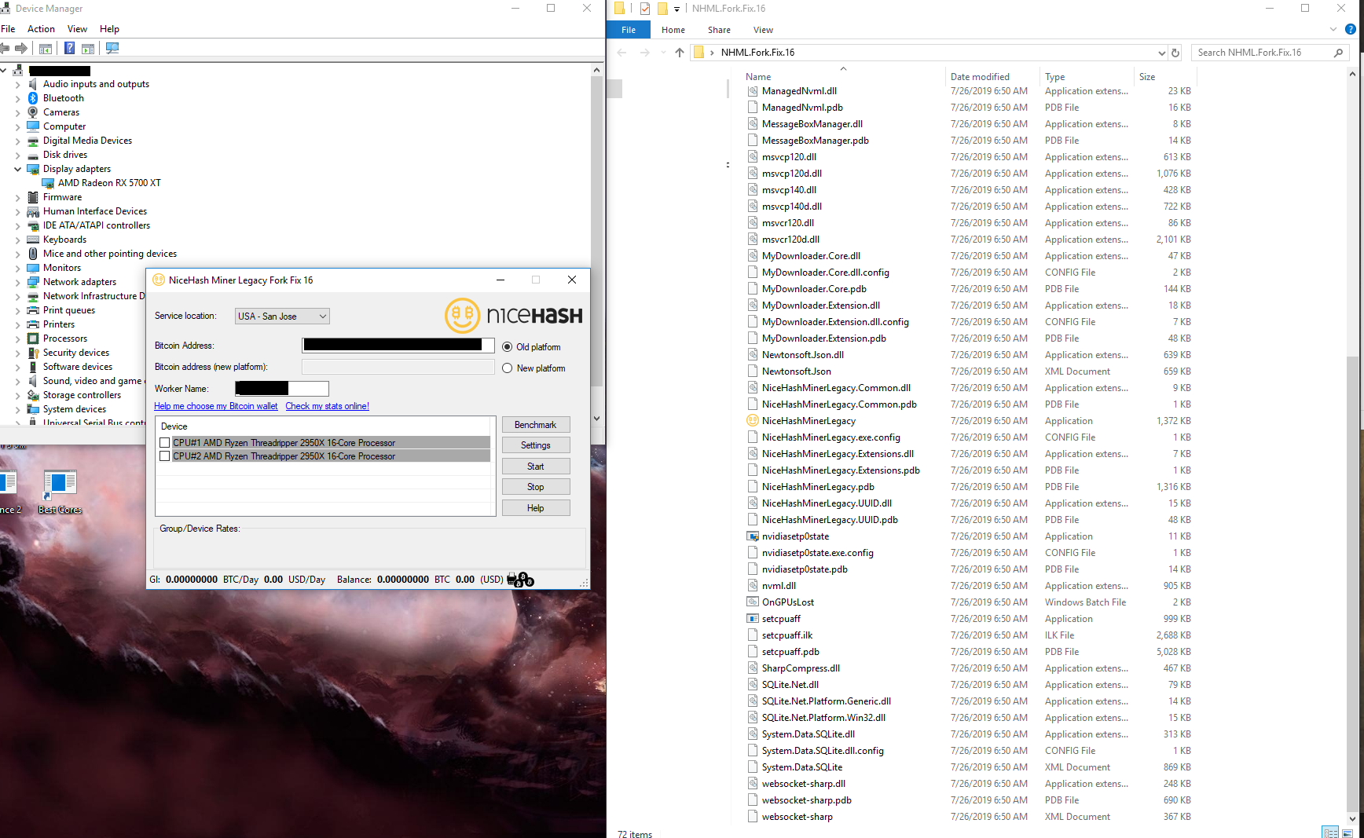This screenshot has width=1364, height=838.
Task: Open Device Manager File menu
Action: point(8,29)
